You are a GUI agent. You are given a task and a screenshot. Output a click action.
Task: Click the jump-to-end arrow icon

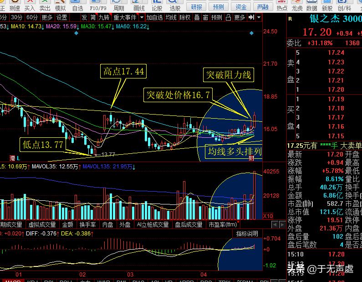pyautogui.click(x=251, y=17)
